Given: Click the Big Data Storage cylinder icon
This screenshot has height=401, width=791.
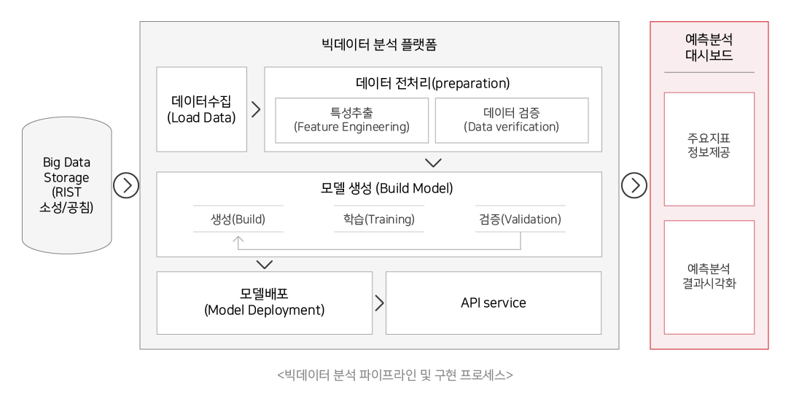Looking at the screenshot, I should point(66,185).
